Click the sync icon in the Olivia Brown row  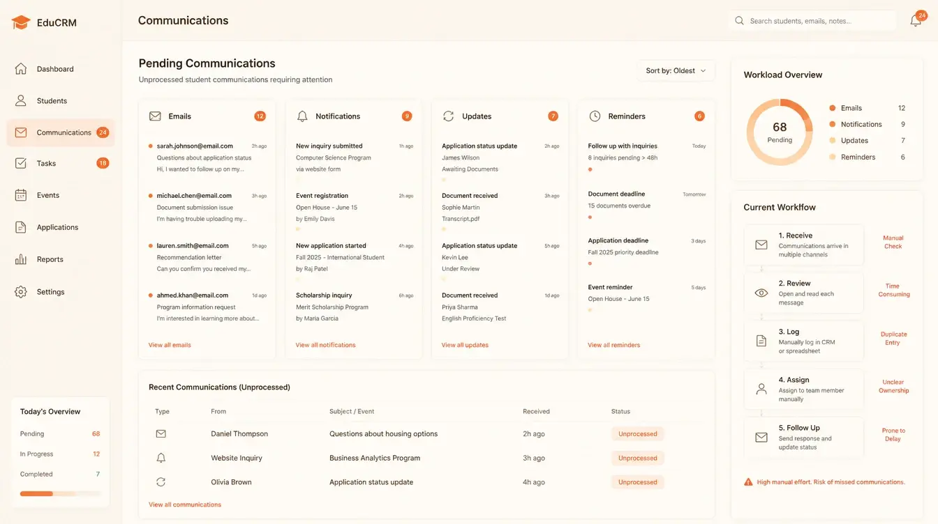161,481
